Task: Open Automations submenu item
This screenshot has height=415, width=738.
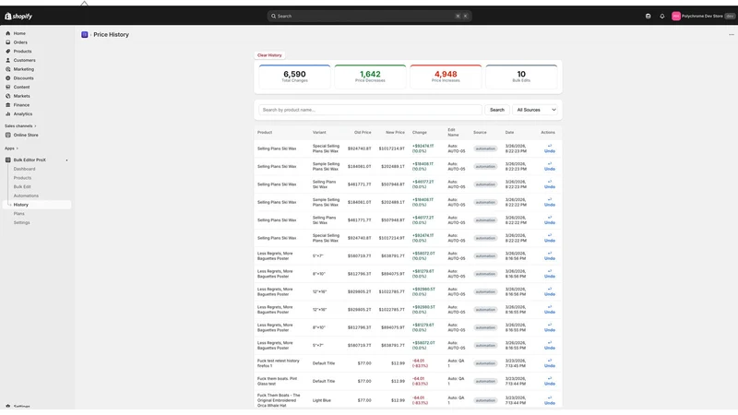Action: [x=26, y=196]
